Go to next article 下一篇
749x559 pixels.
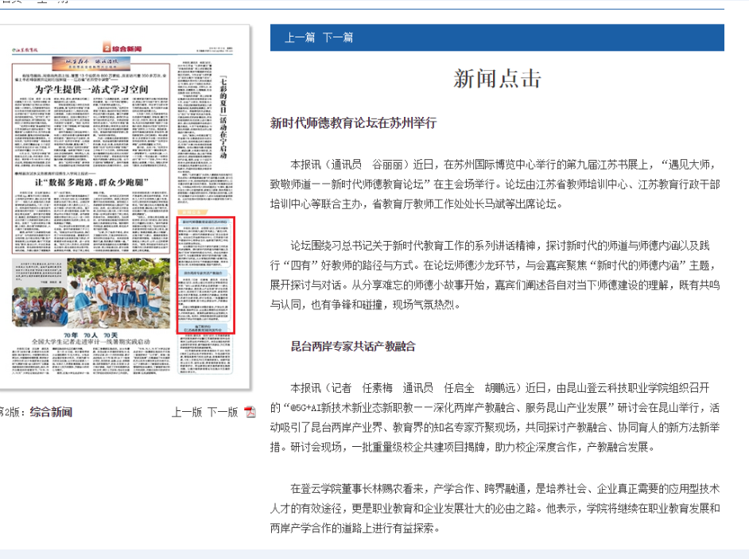(x=338, y=37)
